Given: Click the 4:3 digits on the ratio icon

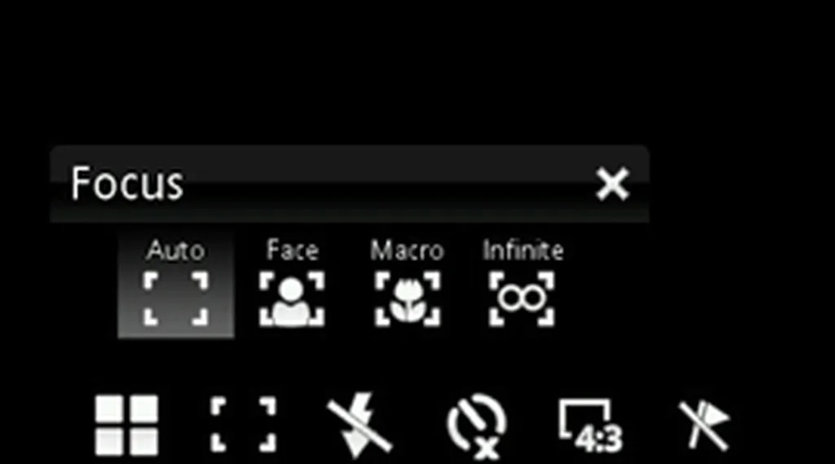Looking at the screenshot, I should click(599, 440).
